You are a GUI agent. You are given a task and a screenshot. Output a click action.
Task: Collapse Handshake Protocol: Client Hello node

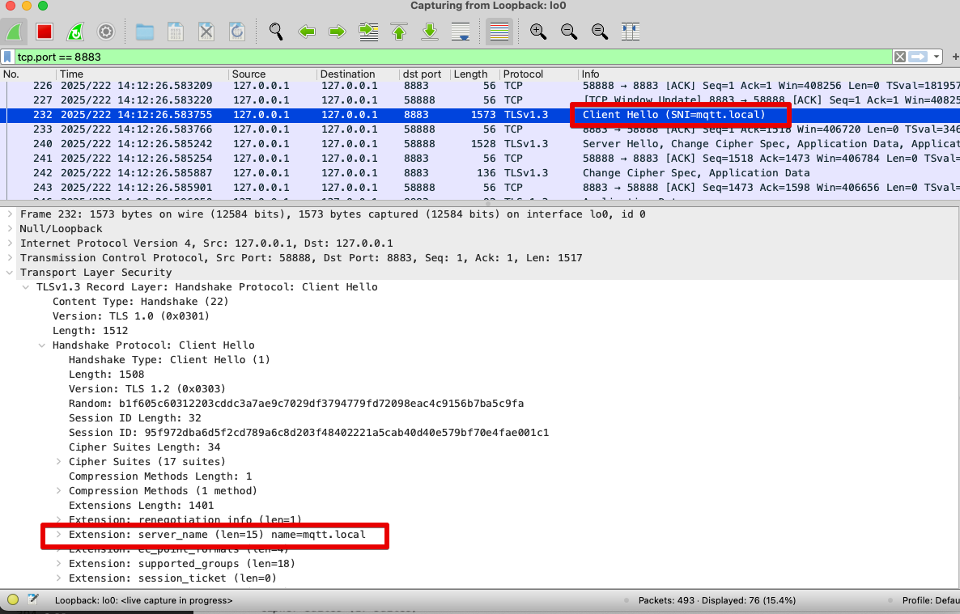pos(41,345)
